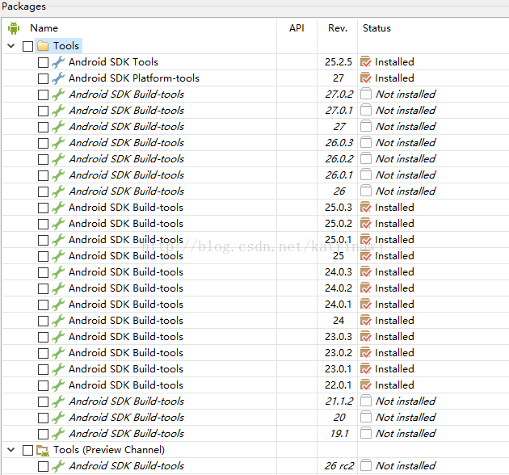This screenshot has width=509, height=475.
Task: Click the Tools (Preview Channel) folder icon
Action: (43, 450)
